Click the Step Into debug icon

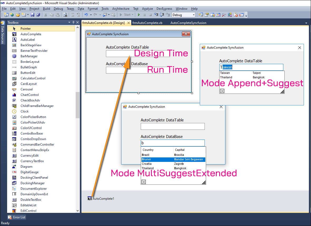click(156, 15)
